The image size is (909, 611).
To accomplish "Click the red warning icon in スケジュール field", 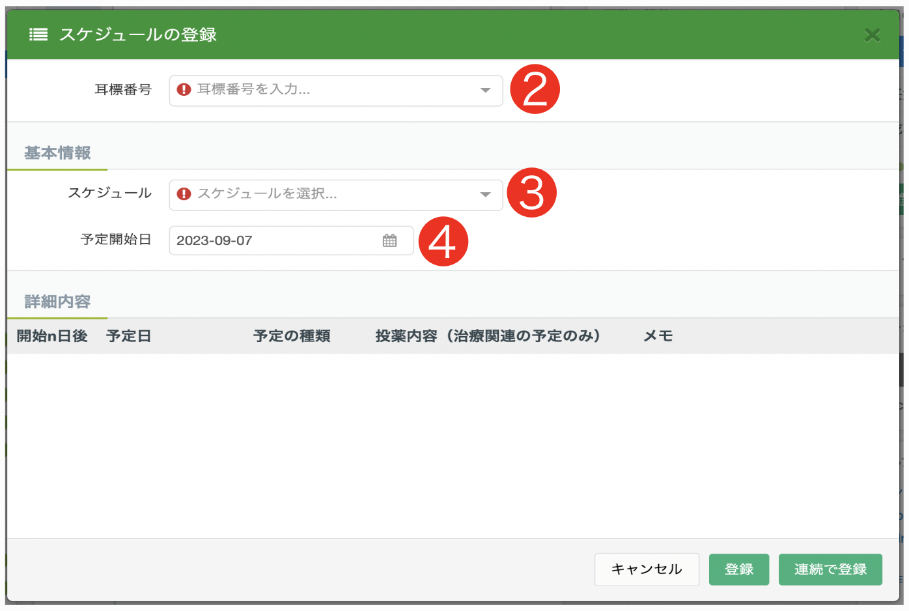I will point(184,194).
